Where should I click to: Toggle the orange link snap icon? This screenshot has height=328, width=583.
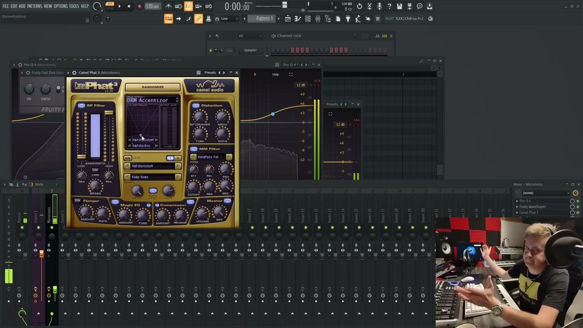click(x=199, y=19)
